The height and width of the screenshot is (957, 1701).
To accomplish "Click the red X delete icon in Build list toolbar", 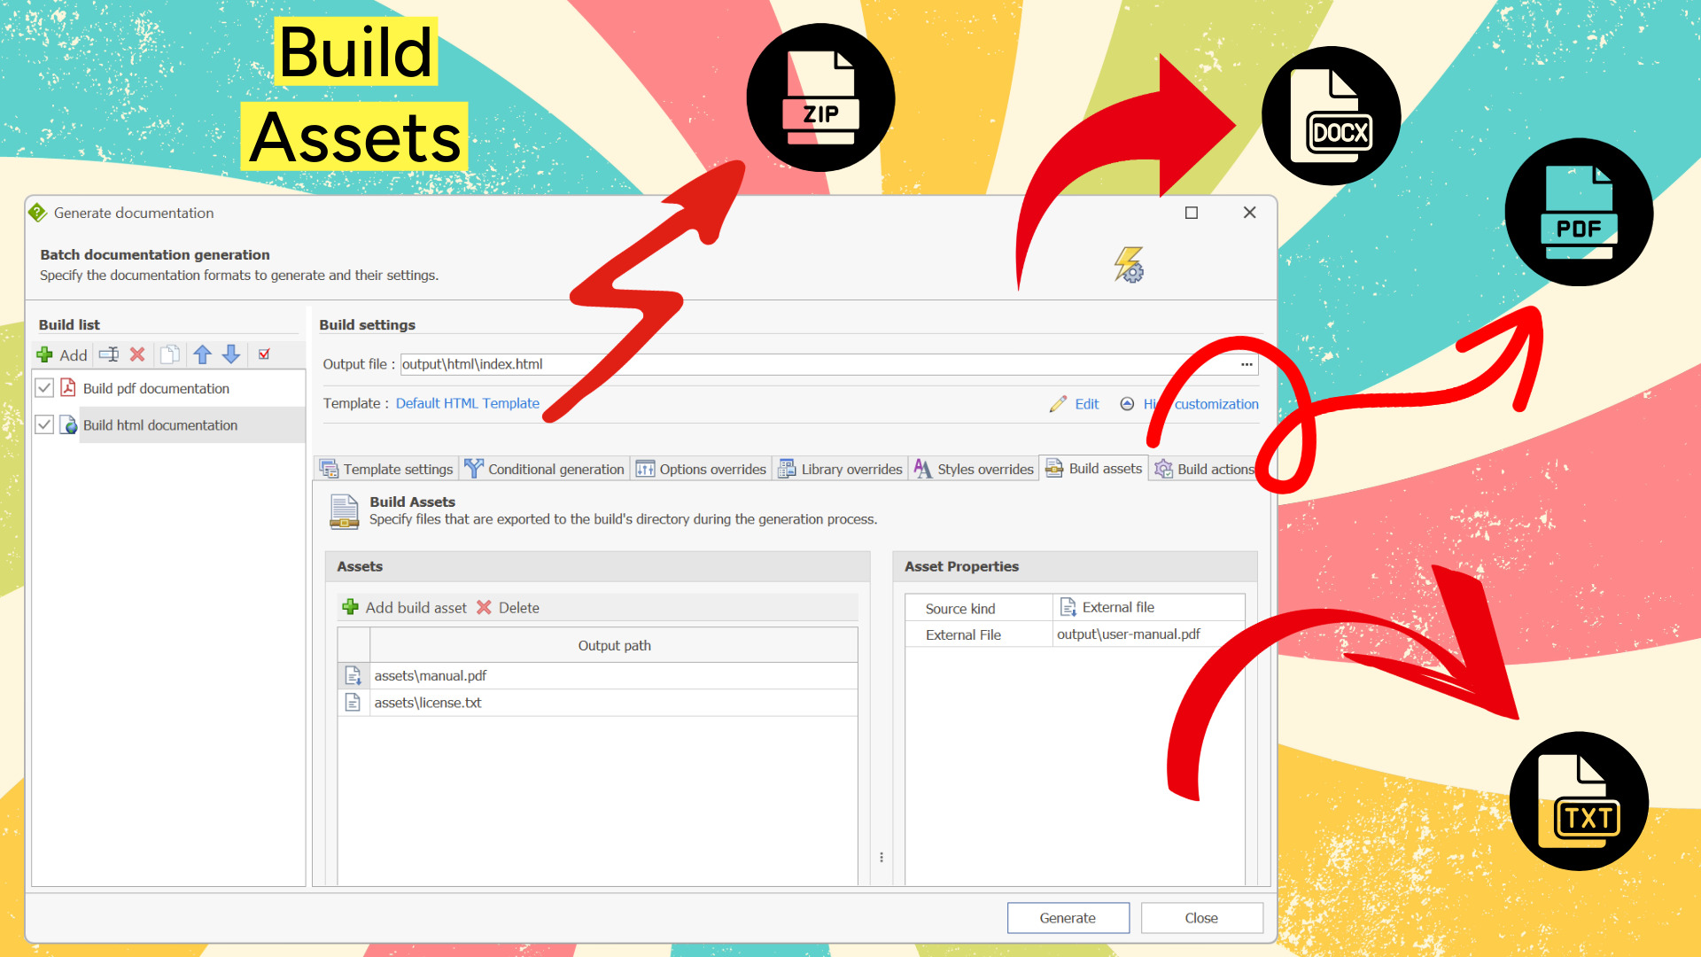I will (137, 354).
